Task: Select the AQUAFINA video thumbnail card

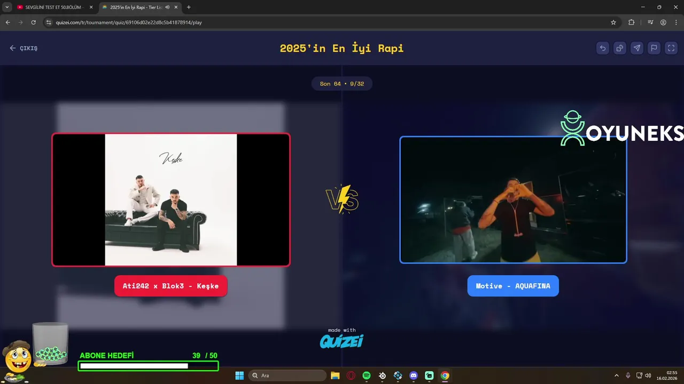Action: click(x=513, y=199)
